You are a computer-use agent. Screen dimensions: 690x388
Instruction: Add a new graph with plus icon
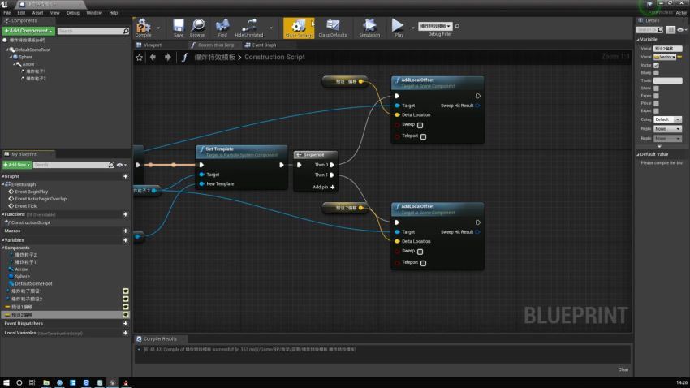click(x=125, y=176)
